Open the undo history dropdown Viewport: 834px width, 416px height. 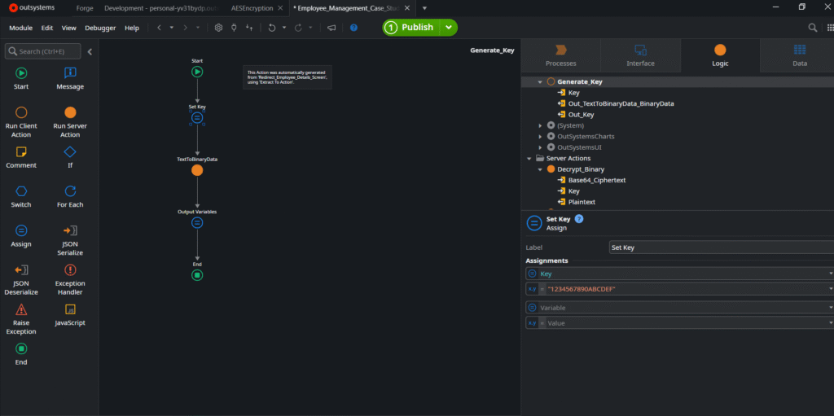coord(284,28)
